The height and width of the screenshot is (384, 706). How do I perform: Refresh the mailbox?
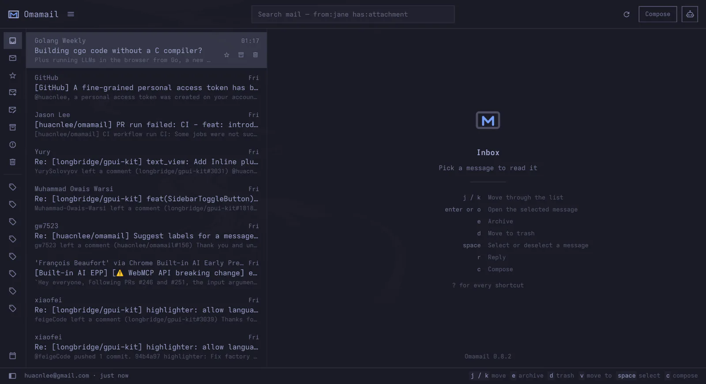pyautogui.click(x=626, y=14)
